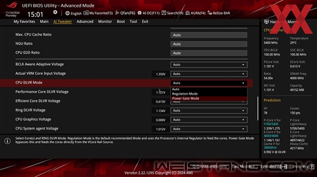Click the Max. CPU Cache Ratio field
The image size is (317, 177).
(209, 35)
